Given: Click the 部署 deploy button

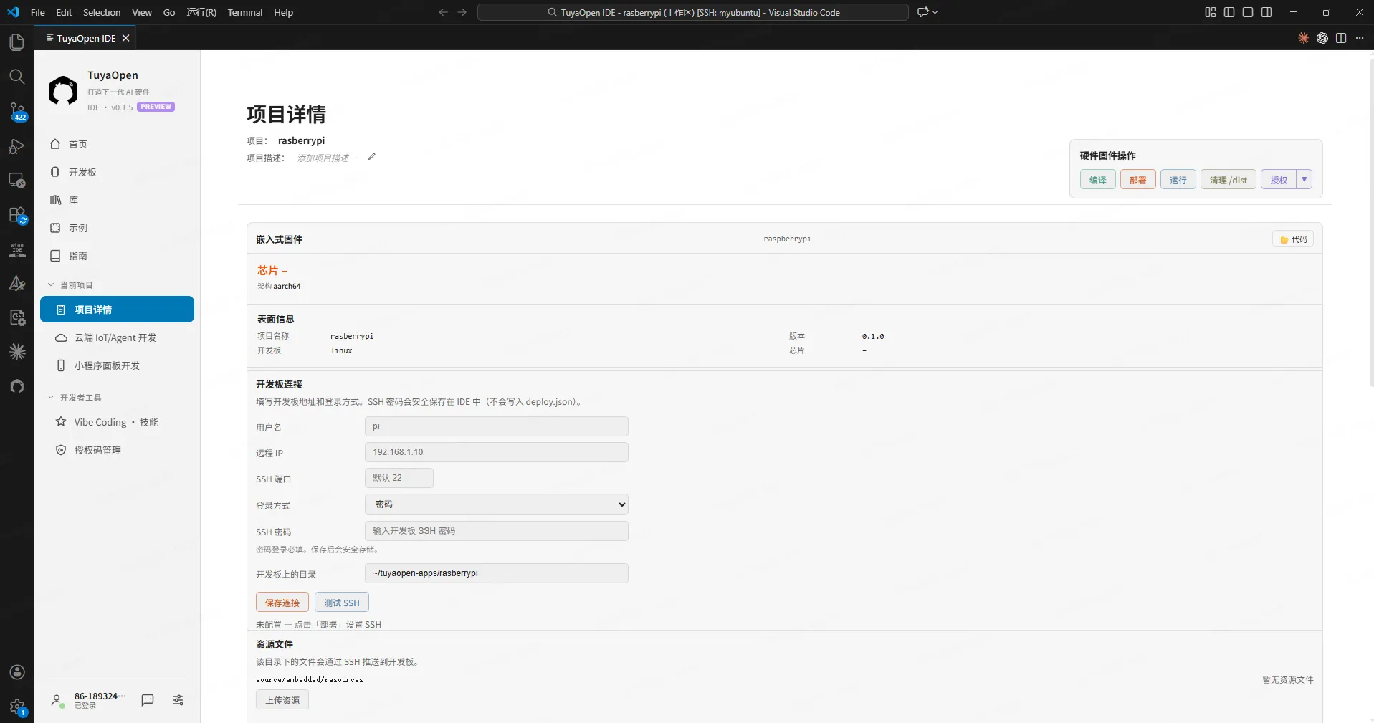Looking at the screenshot, I should [1138, 180].
